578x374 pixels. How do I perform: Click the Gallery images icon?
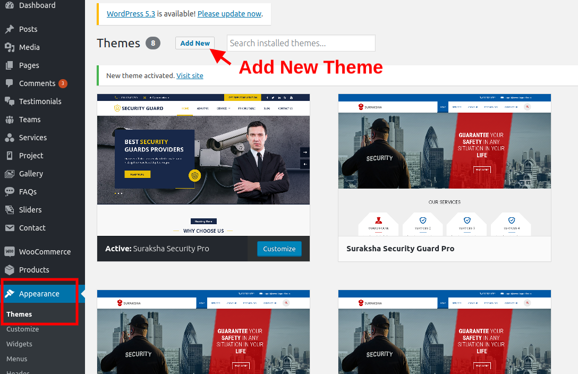(10, 174)
